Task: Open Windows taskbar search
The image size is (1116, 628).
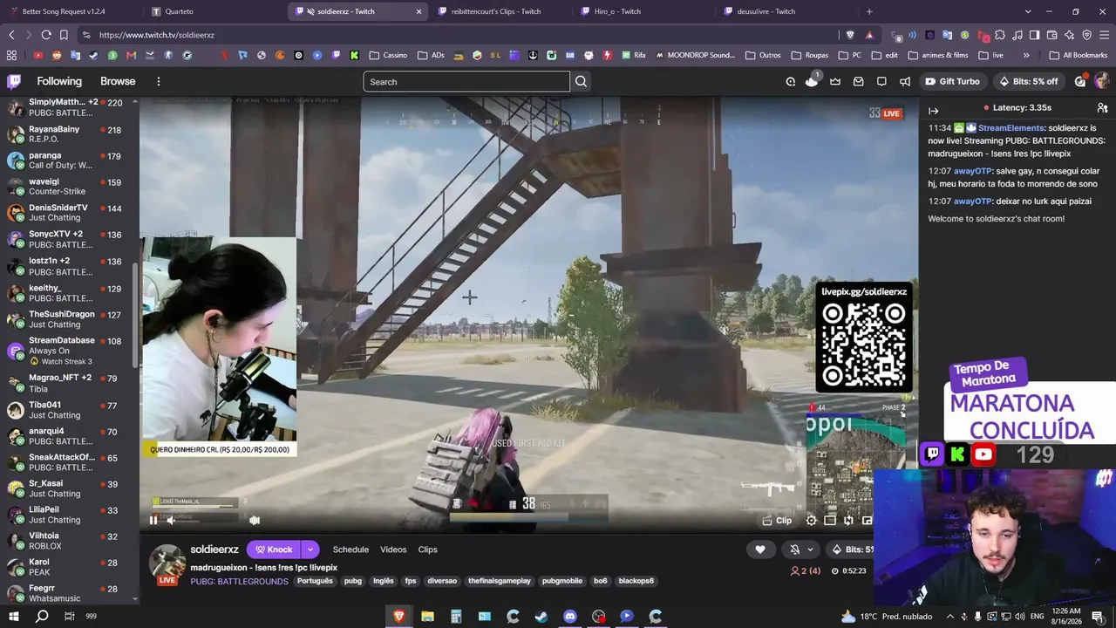Action: (x=41, y=616)
